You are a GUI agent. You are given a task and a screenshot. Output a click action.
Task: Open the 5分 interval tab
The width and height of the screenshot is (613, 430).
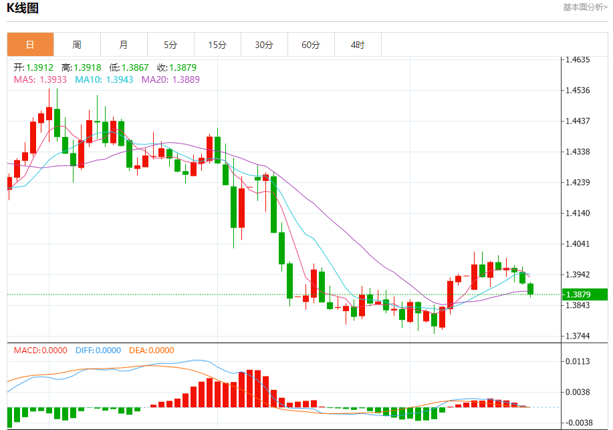click(171, 45)
